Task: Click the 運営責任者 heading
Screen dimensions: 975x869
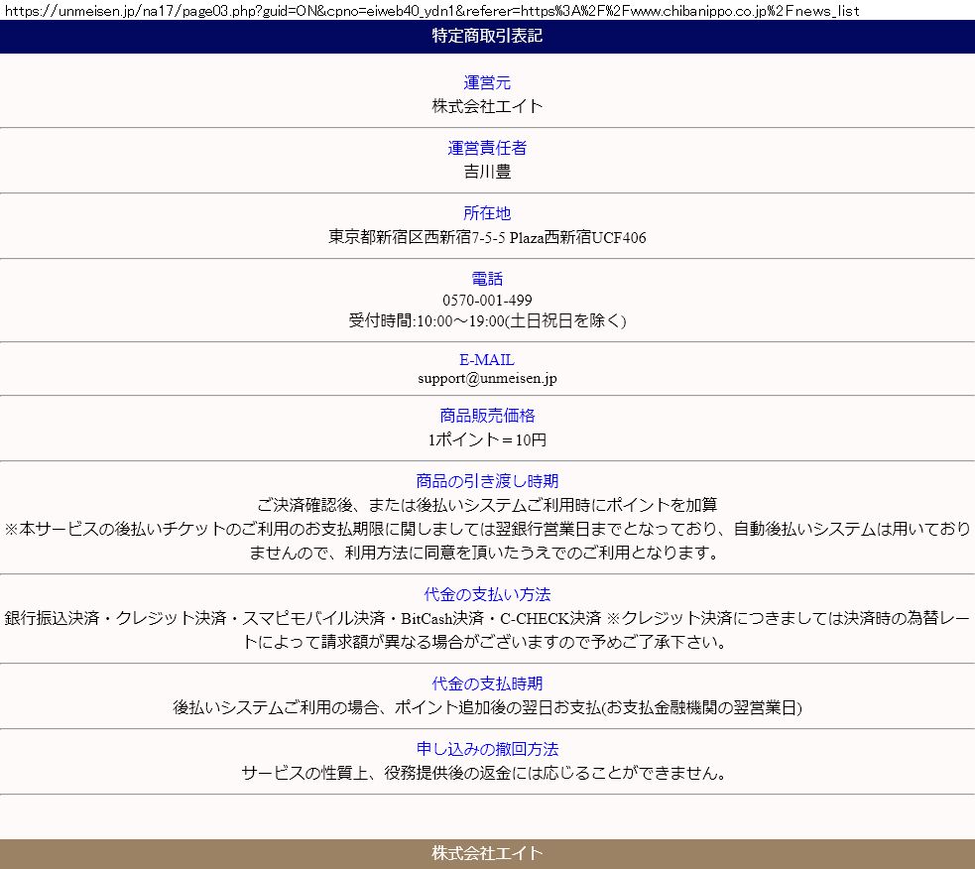Action: (x=487, y=149)
